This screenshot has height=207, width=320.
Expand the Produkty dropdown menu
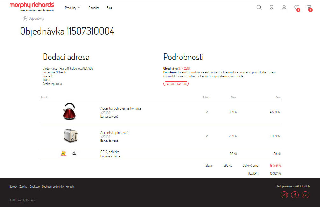tap(72, 8)
